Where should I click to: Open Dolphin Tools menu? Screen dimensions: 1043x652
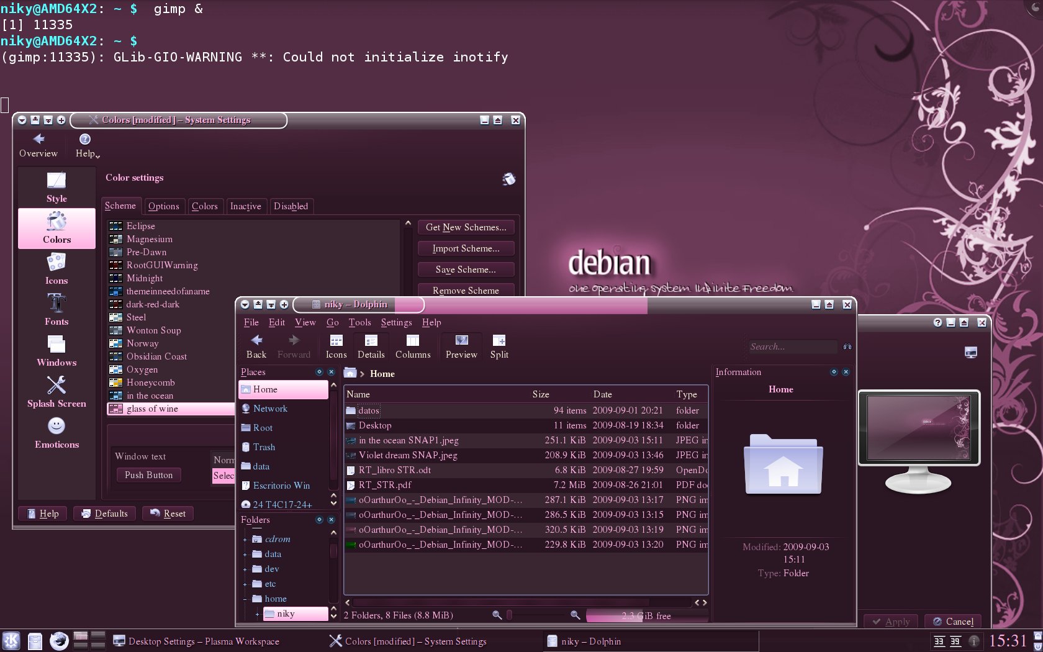[x=359, y=322]
